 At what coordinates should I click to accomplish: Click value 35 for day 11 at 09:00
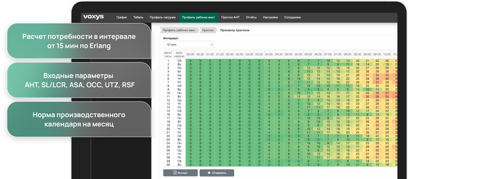367,97
